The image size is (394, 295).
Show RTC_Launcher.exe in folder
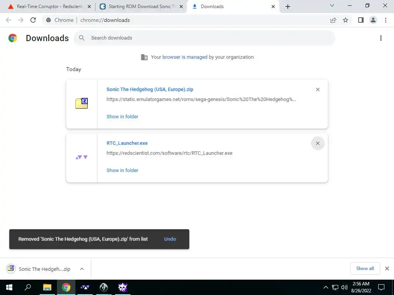[122, 170]
